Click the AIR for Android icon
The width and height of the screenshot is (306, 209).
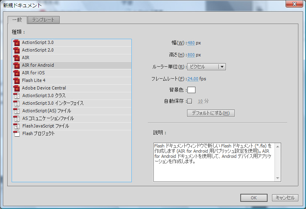(x=16, y=66)
